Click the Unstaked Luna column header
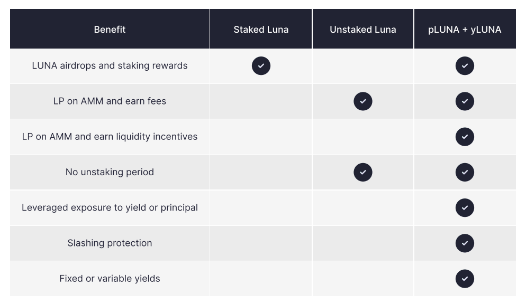The image size is (526, 304). pyautogui.click(x=363, y=30)
